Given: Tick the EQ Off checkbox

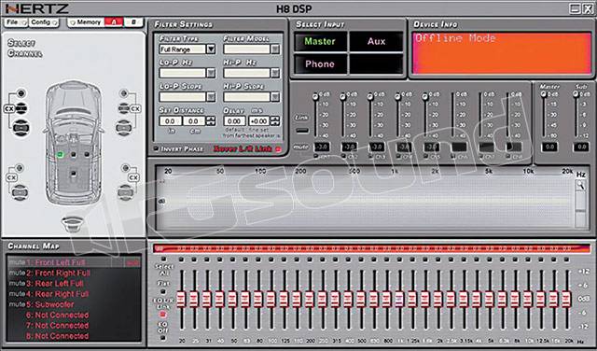Looking at the screenshot, I should pyautogui.click(x=163, y=338).
